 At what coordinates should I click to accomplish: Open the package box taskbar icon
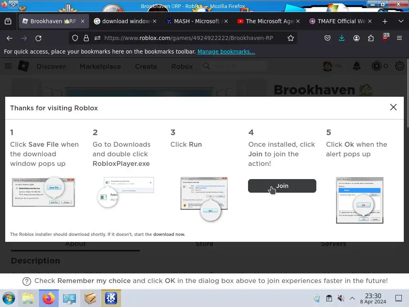(90, 298)
